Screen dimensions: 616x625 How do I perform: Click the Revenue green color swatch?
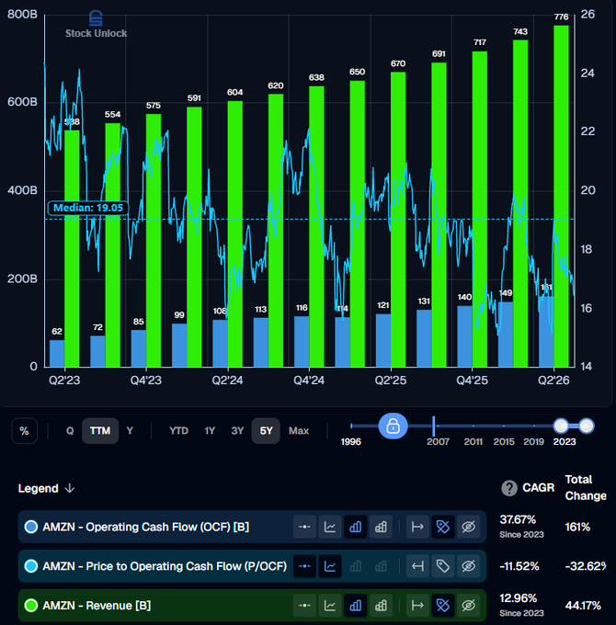click(31, 606)
